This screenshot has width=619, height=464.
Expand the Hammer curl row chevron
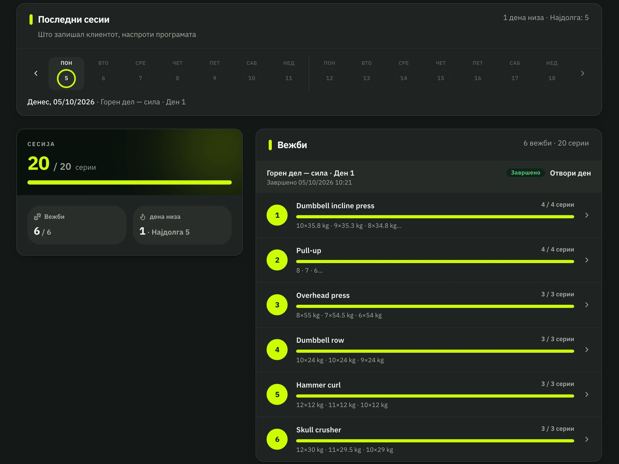pyautogui.click(x=587, y=394)
